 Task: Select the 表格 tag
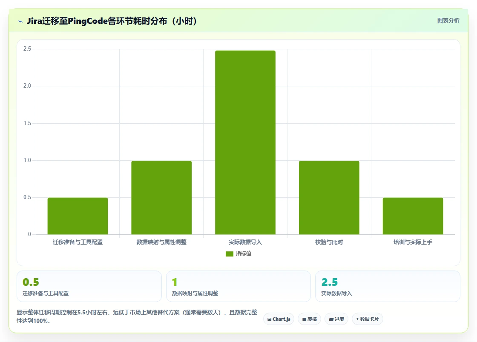click(x=309, y=319)
